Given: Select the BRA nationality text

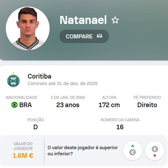Looking at the screenshot, I should point(25,105).
